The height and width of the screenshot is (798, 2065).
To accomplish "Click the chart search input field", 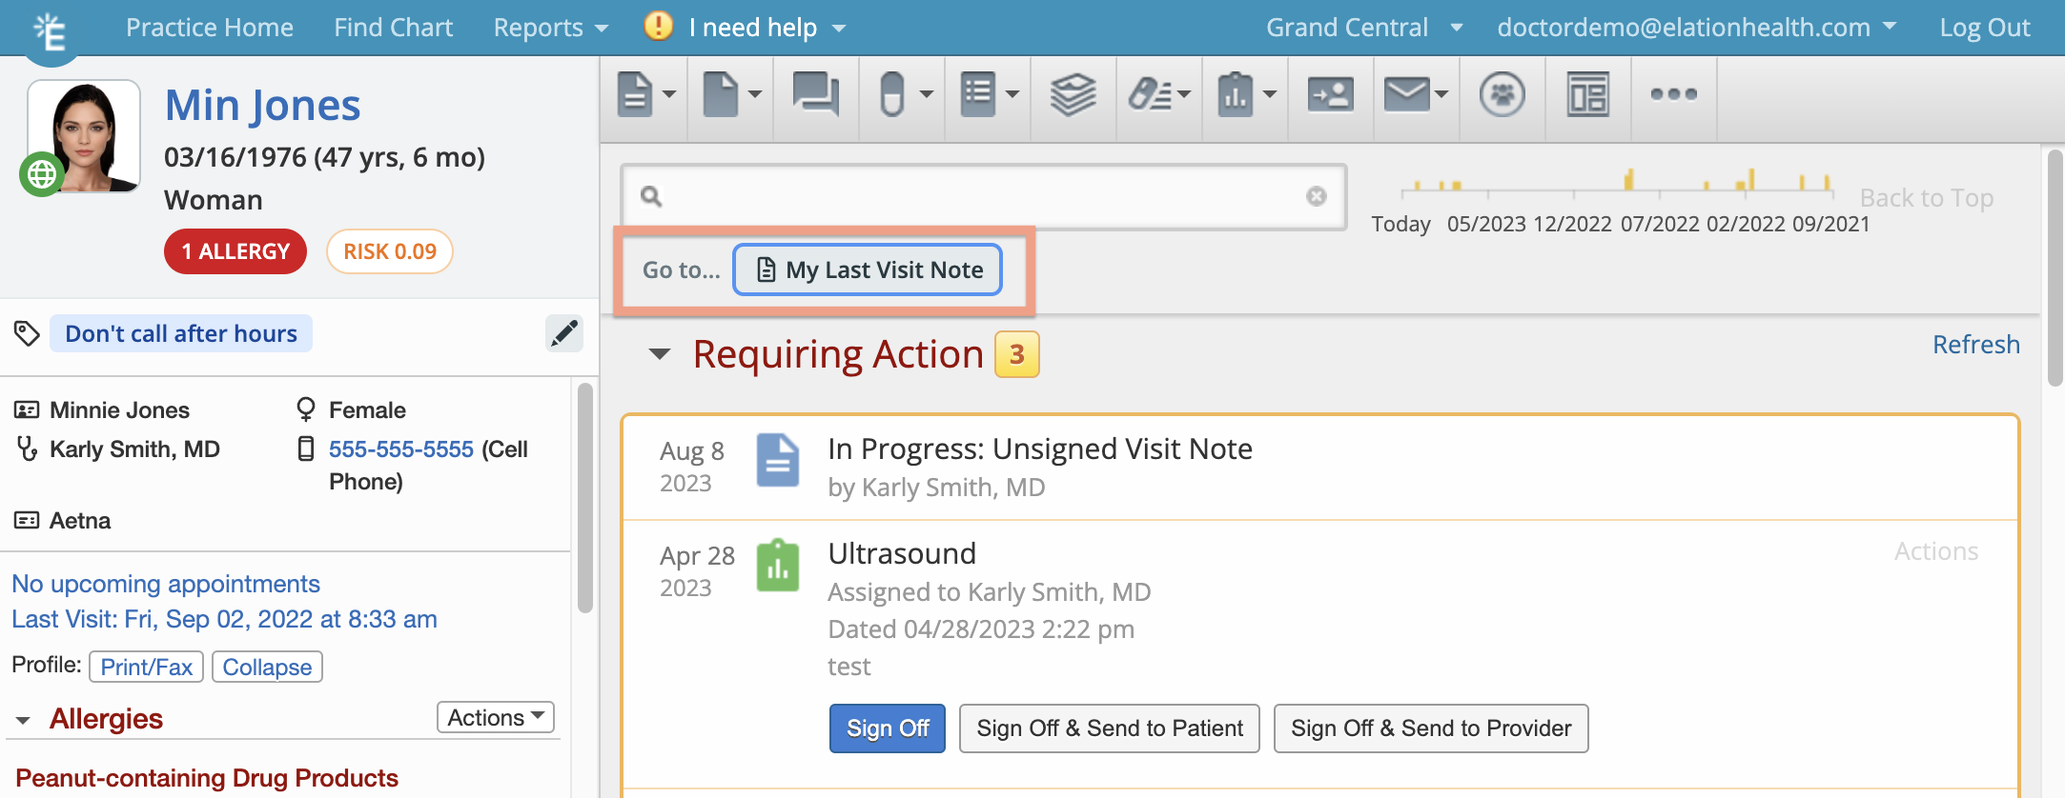I will click(x=984, y=196).
